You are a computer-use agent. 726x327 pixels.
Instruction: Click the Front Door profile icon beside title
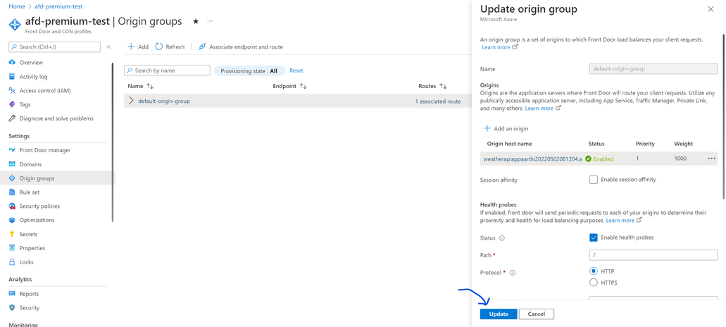(15, 24)
